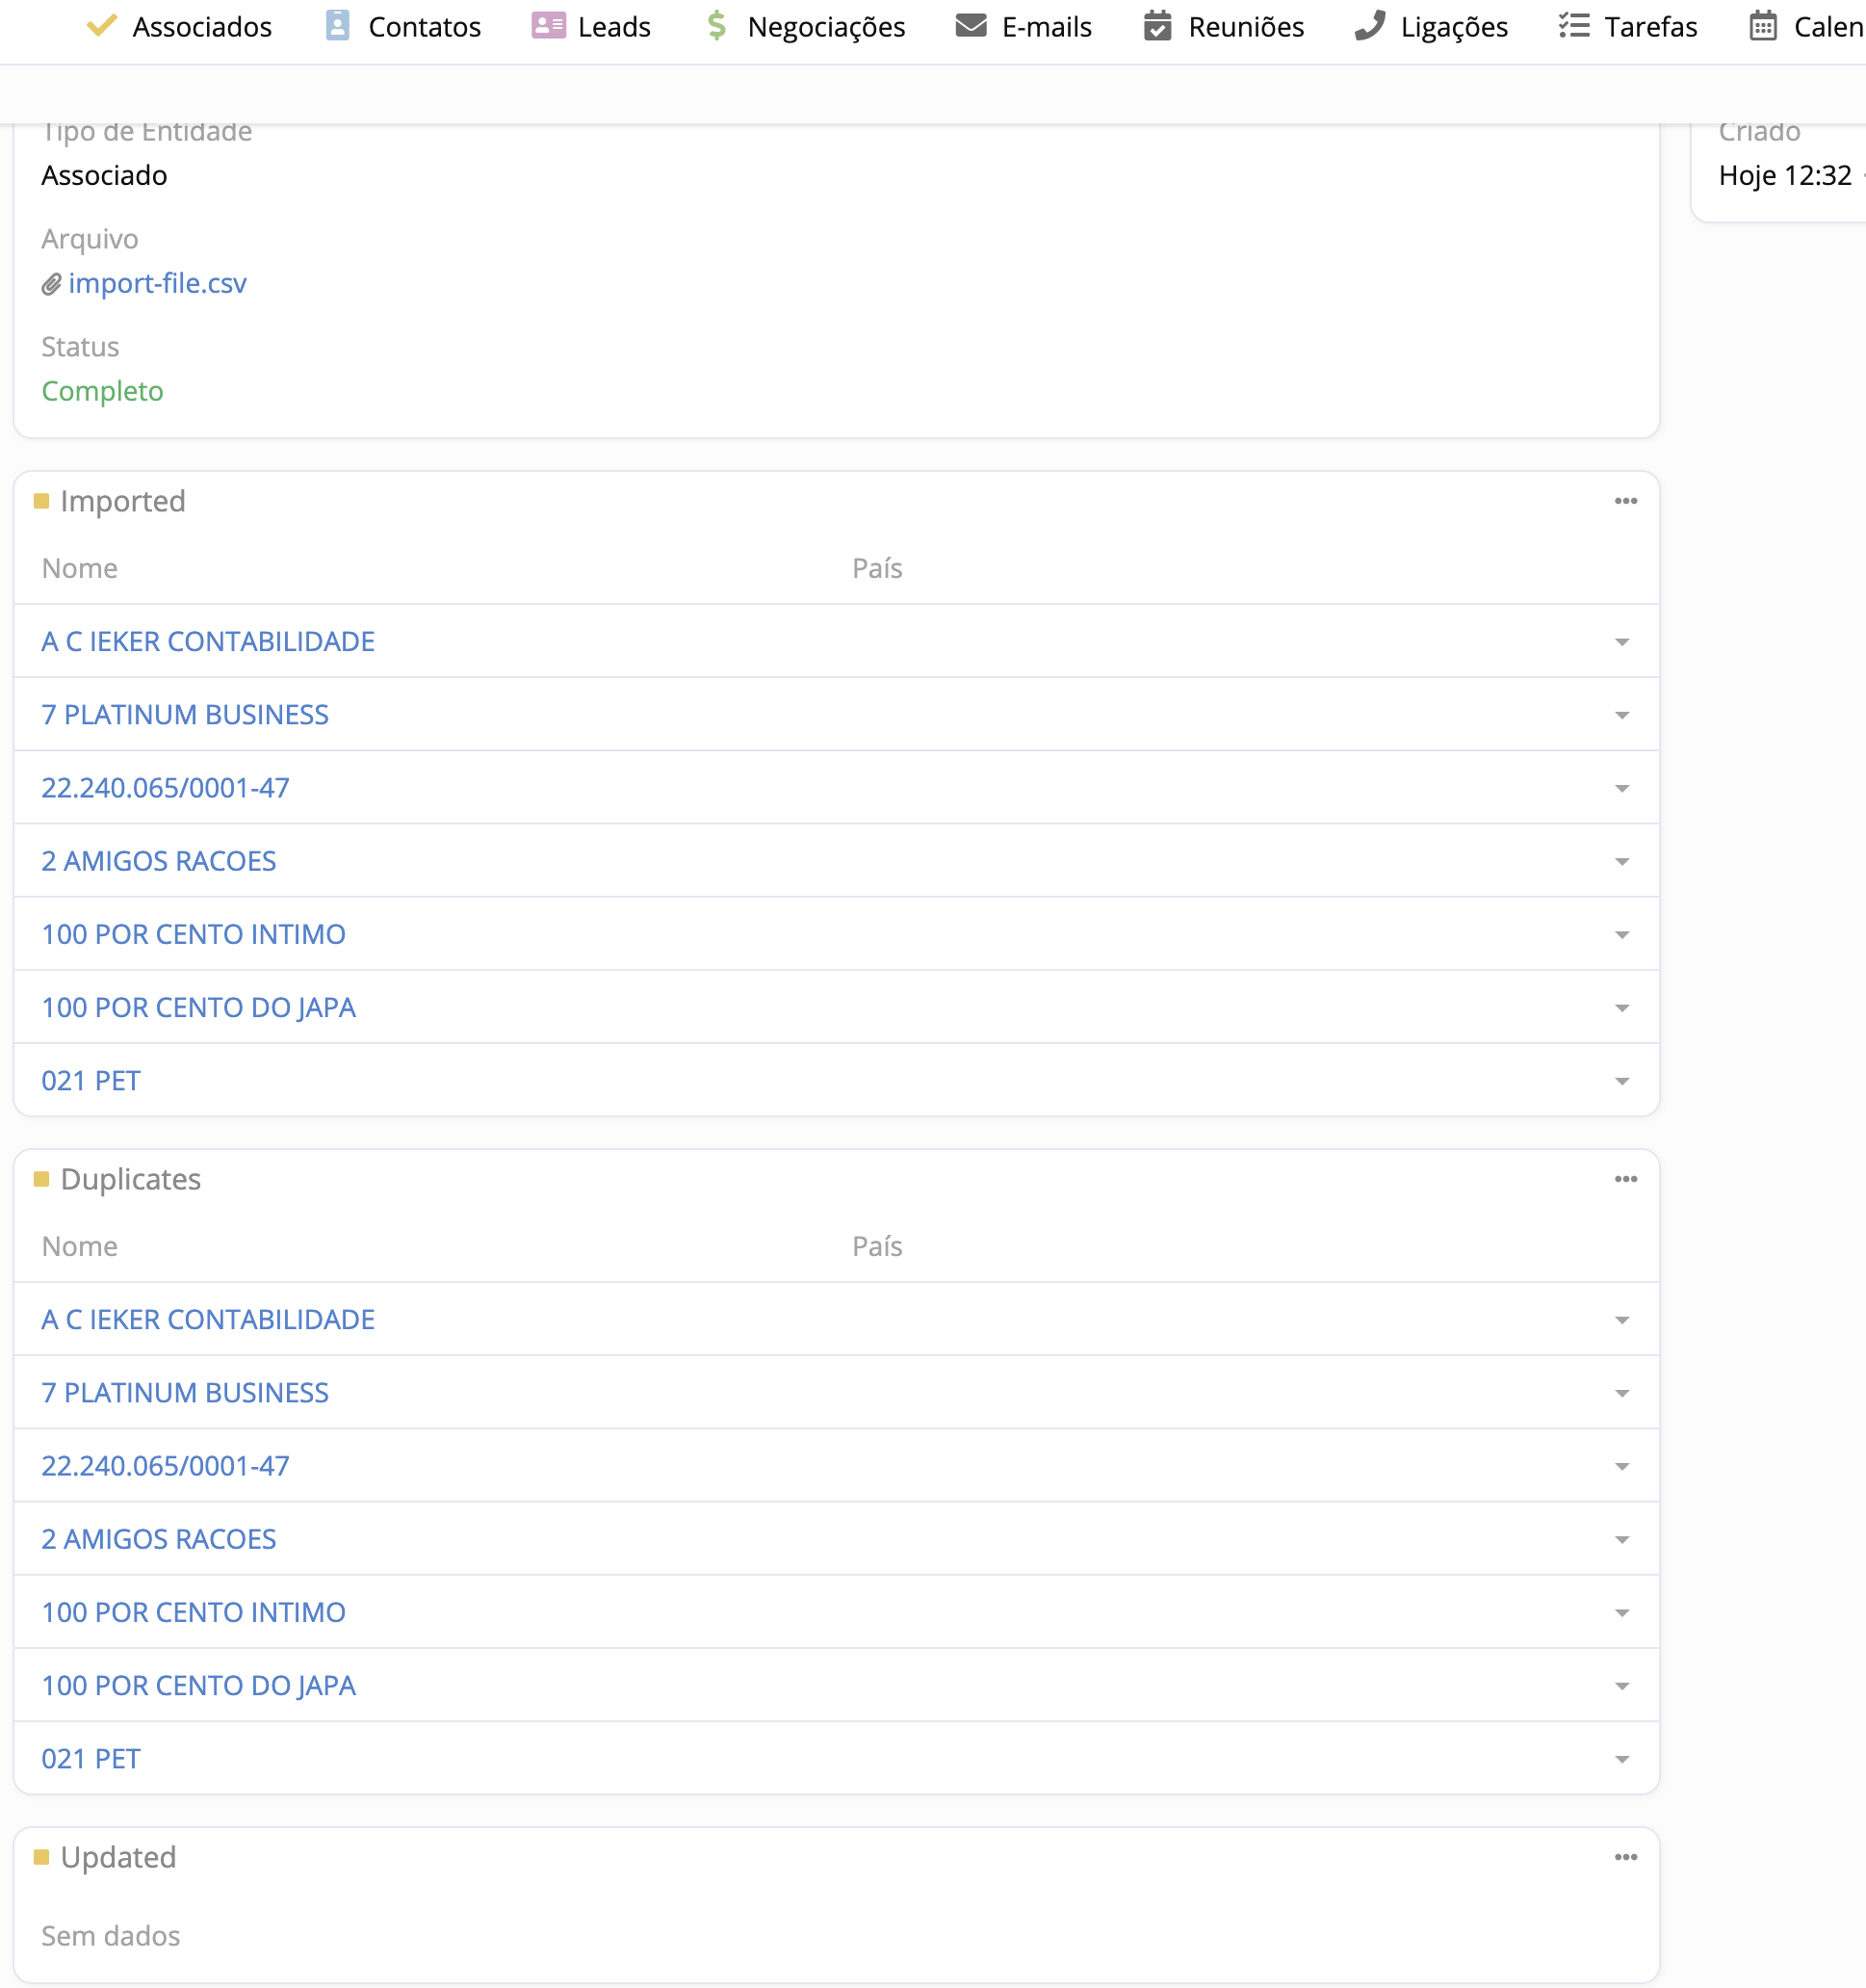Open the Duplicates panel three-dot menu
This screenshot has height=1988, width=1866.
[x=1625, y=1179]
